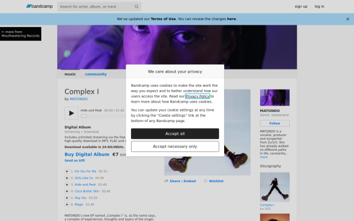The width and height of the screenshot is (354, 221).
Task: Open the Coco Butter Skin track link
Action: [x=87, y=191]
